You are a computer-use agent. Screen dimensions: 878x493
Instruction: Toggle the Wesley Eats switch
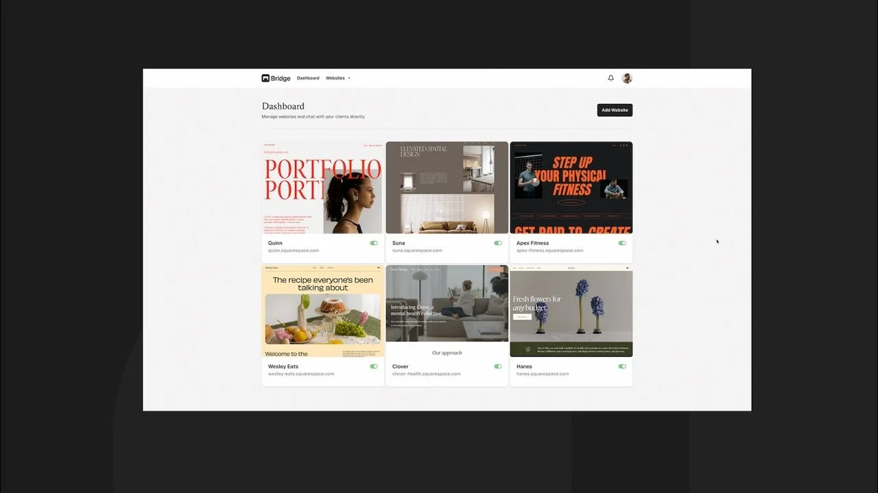tap(374, 366)
